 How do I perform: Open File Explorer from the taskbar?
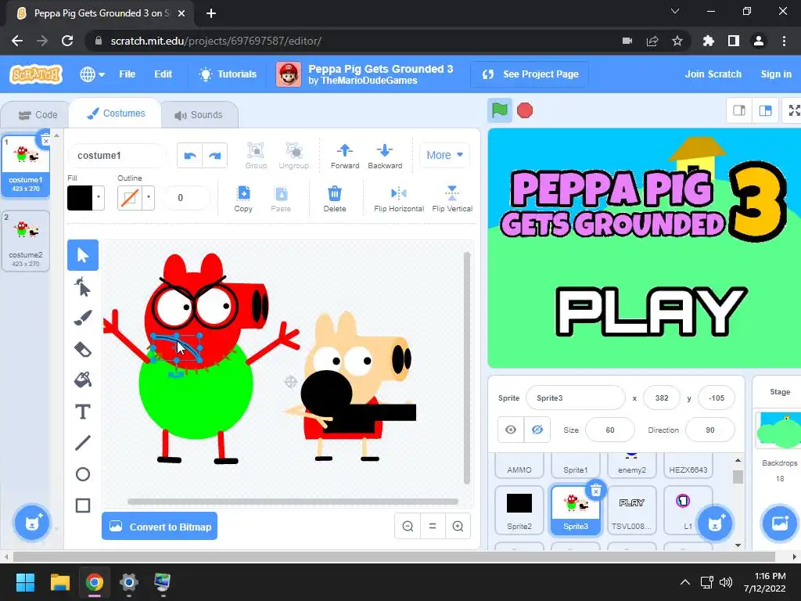[59, 582]
